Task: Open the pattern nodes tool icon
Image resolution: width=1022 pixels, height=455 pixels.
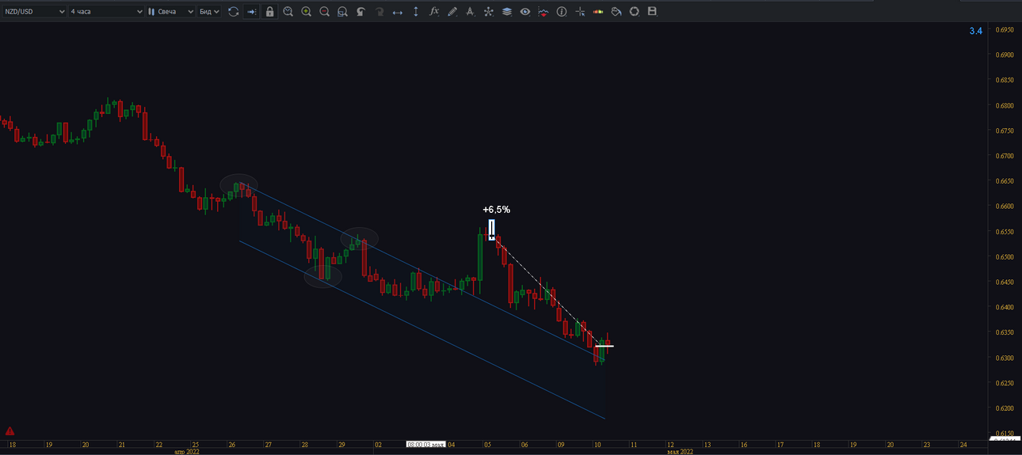Action: click(488, 12)
